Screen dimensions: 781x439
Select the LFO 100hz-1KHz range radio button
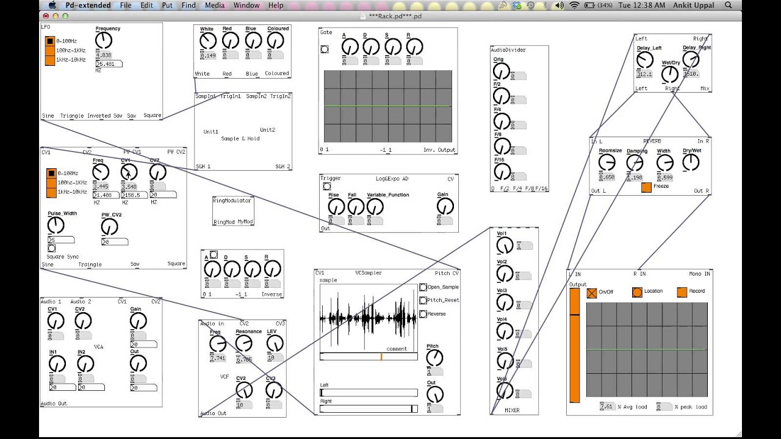(x=50, y=51)
